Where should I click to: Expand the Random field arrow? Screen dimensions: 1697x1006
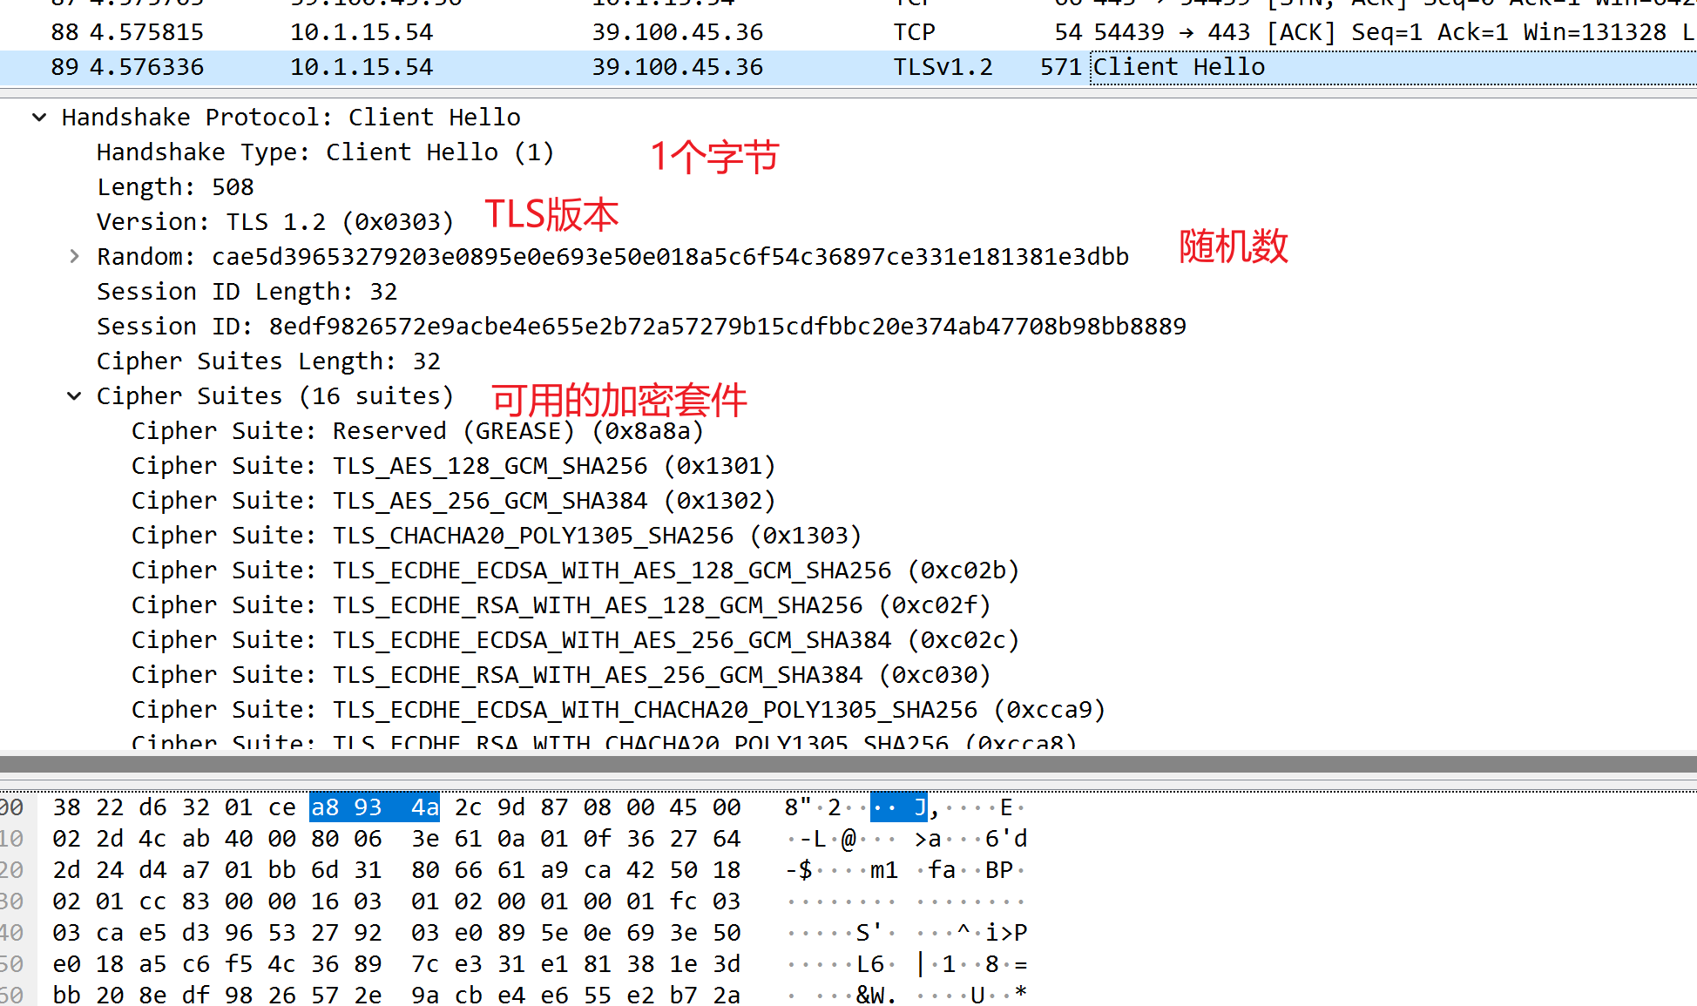pyautogui.click(x=74, y=257)
